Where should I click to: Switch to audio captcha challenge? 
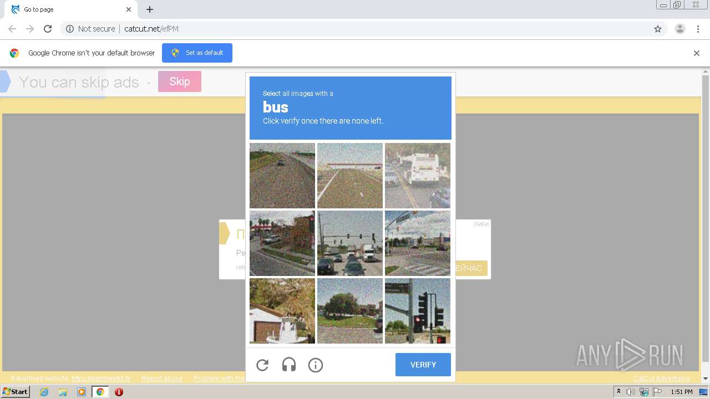tap(289, 365)
